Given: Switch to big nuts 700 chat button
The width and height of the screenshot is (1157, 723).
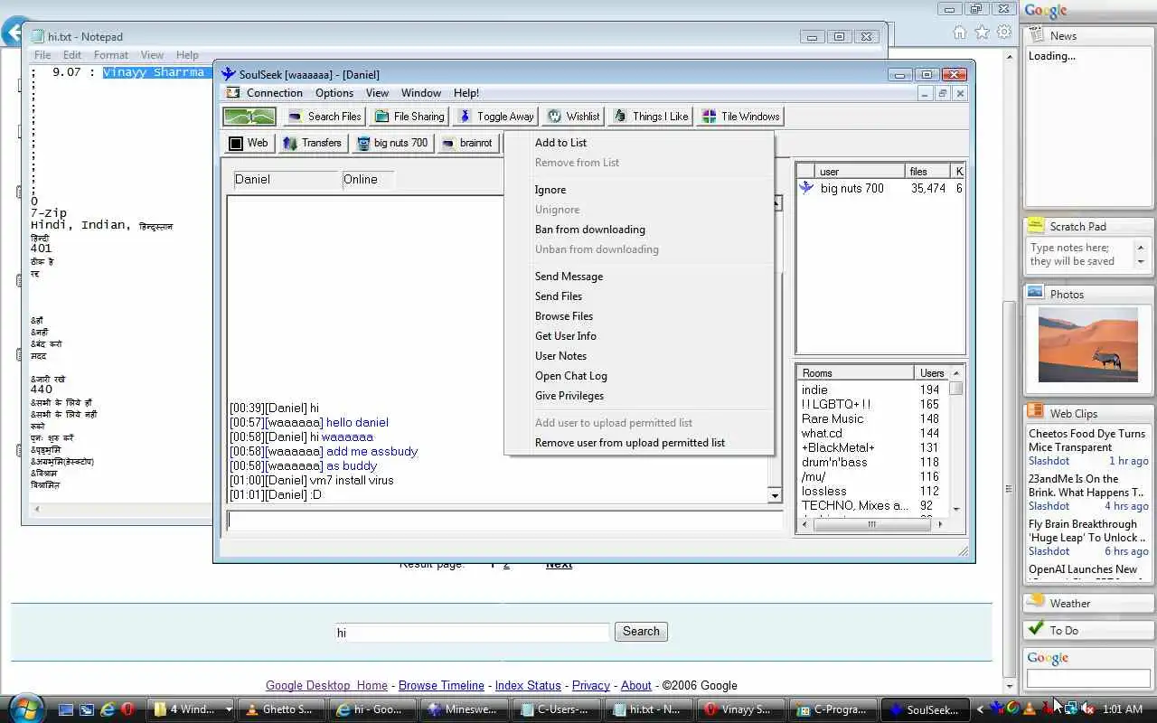Looking at the screenshot, I should 392,143.
